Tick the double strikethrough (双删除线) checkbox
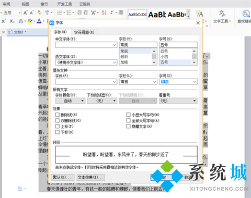 click(x=58, y=120)
